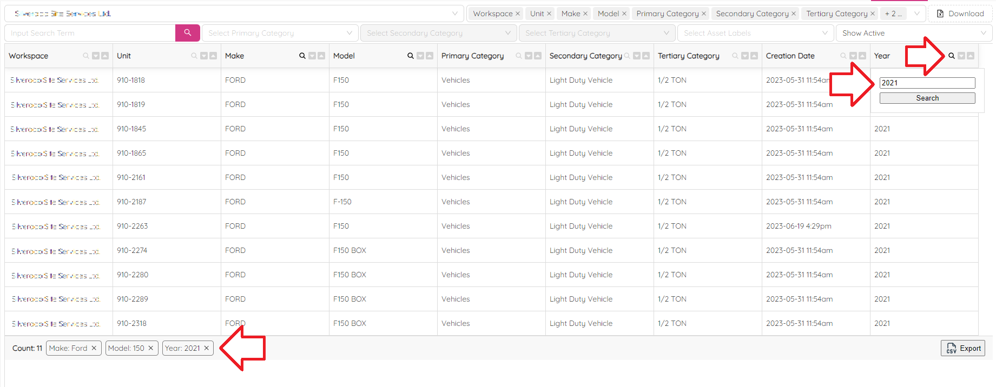Select unit 910-2274 cell

[x=167, y=250]
